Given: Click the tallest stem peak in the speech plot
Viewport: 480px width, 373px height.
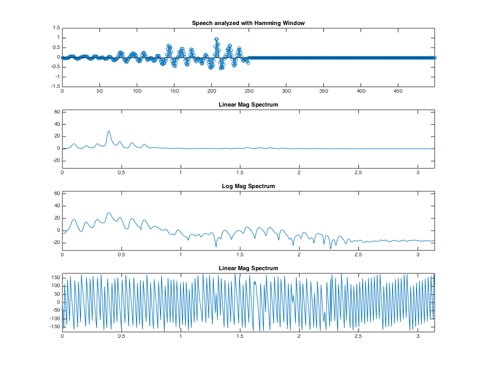Looking at the screenshot, I should pyautogui.click(x=217, y=39).
